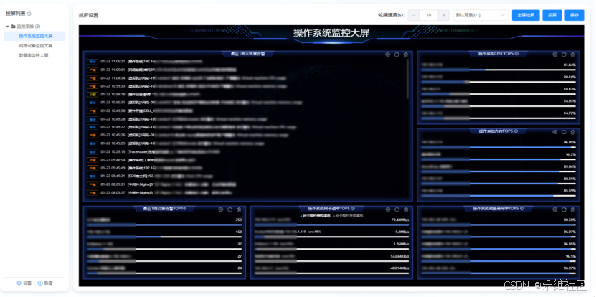Delete the 操作系统磁盘使用率TOP5 panel
The height and width of the screenshot is (297, 596).
(573, 209)
